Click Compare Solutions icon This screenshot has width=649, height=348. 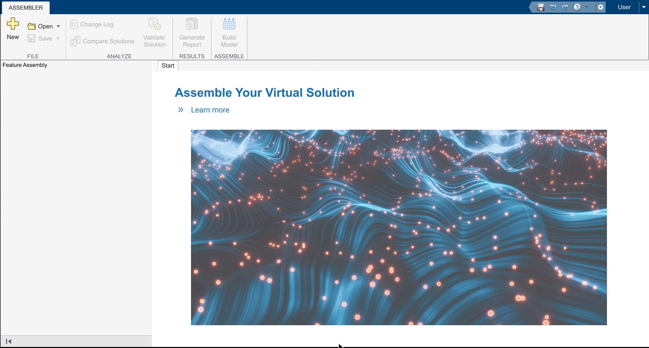(x=75, y=41)
